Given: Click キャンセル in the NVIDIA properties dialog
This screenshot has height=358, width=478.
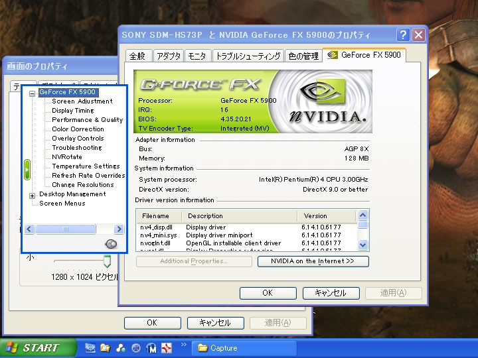Looking at the screenshot, I should (331, 293).
